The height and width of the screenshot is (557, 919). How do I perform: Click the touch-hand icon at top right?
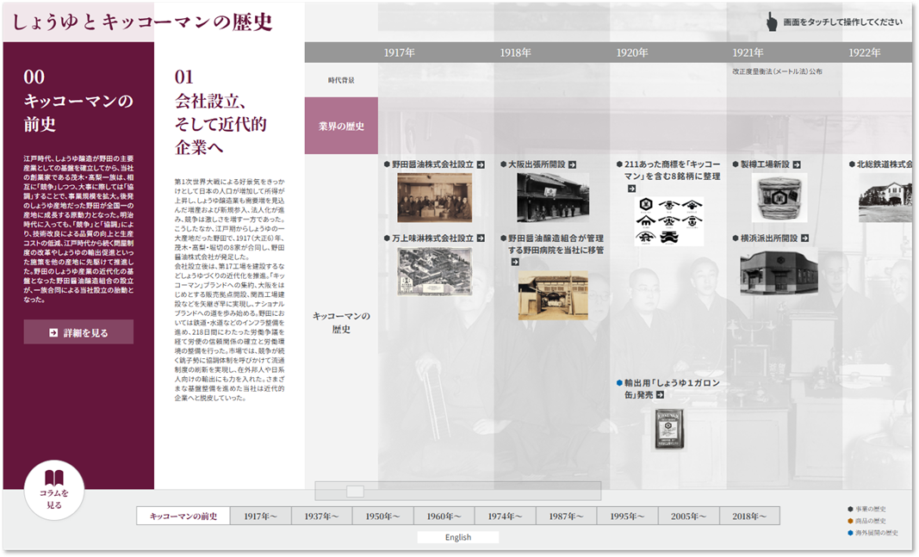pyautogui.click(x=772, y=22)
